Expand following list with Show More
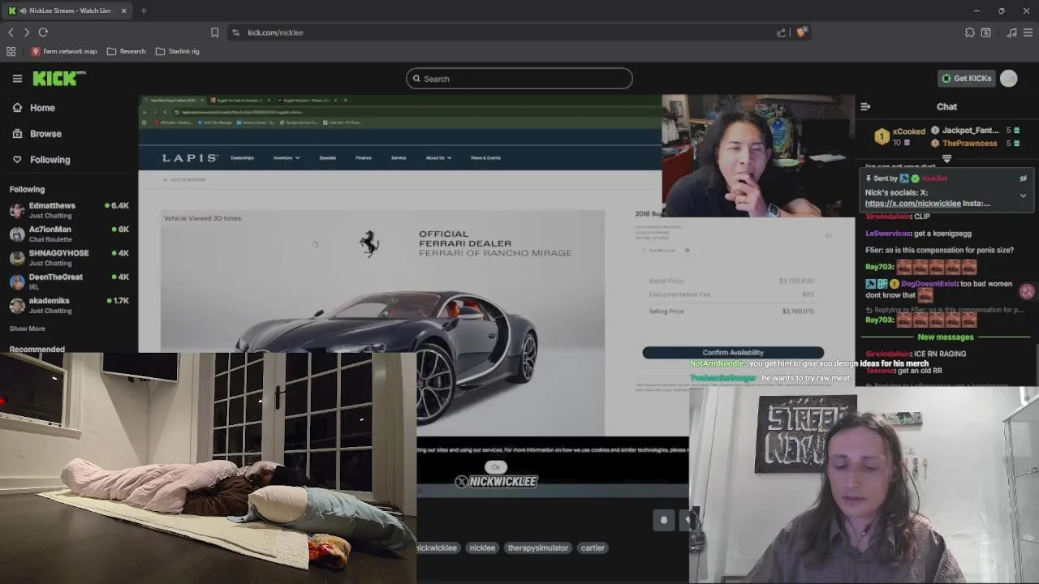1039x584 pixels. coord(27,328)
